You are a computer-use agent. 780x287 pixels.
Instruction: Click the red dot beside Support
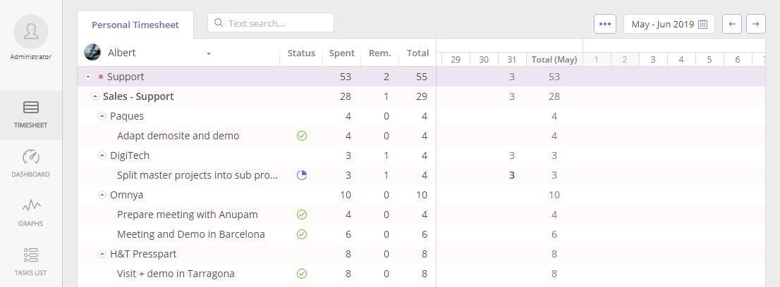(x=101, y=77)
